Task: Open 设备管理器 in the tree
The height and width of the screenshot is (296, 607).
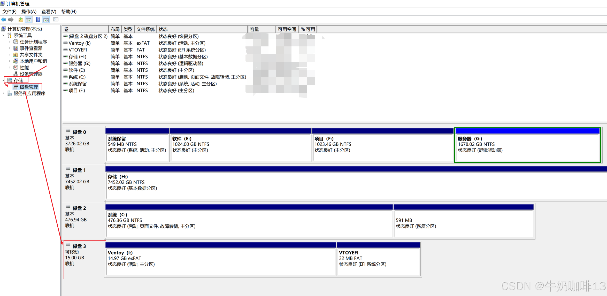Action: (x=31, y=74)
